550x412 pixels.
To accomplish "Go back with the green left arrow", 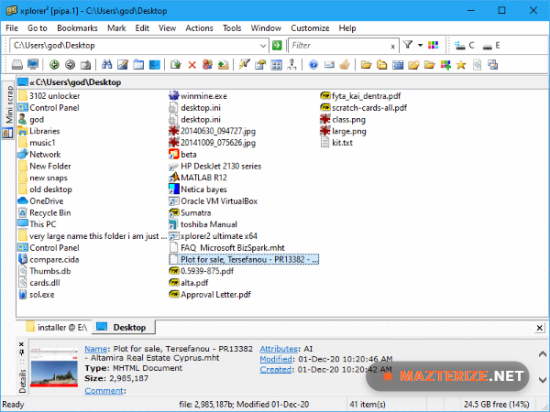I will pyautogui.click(x=54, y=65).
